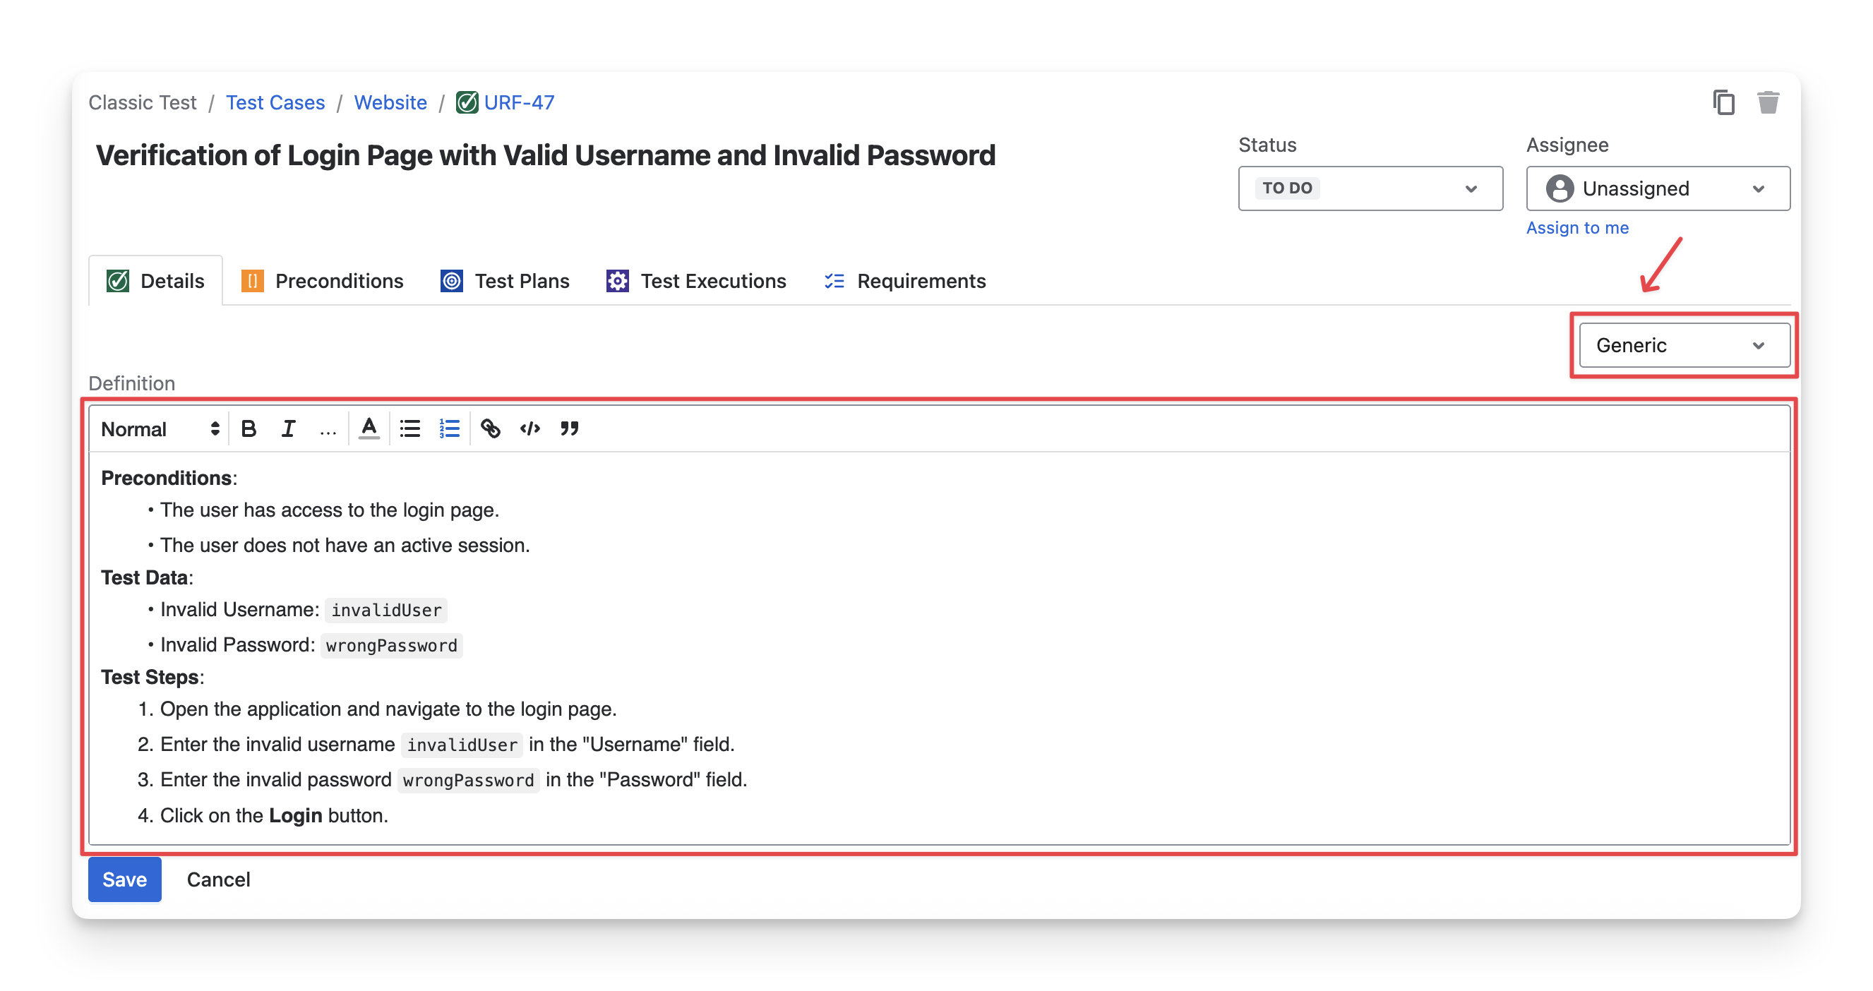Open the Status dropdown showing TO DO
Viewport: 1873px width, 991px height.
pos(1370,188)
